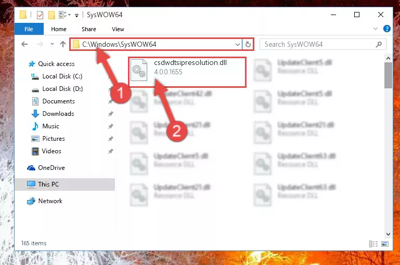This screenshot has height=265, width=400.
Task: Click the Downloads blue arrow icon
Action: (35, 114)
